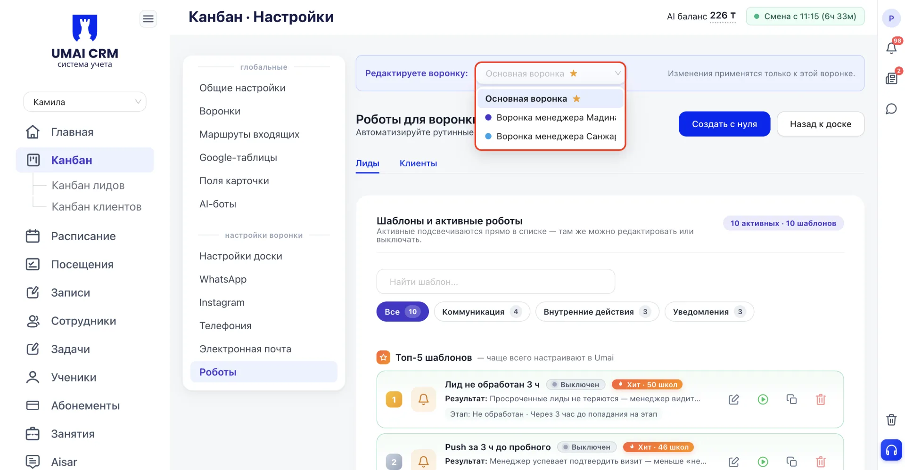Screen dimensions: 905x470
Task: Open AI-боты settings
Action: 264,204
